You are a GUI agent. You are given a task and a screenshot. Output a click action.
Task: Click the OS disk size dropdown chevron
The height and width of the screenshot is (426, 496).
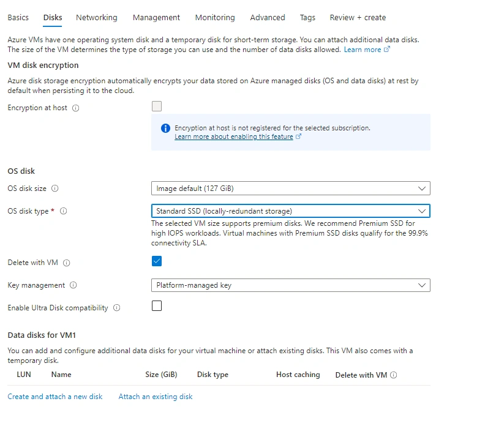point(422,189)
